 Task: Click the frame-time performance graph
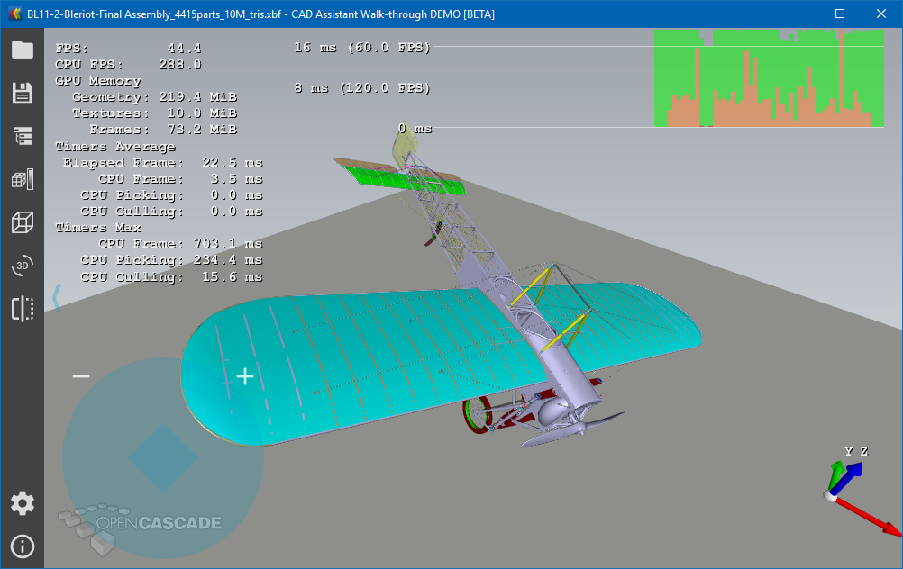[768, 79]
